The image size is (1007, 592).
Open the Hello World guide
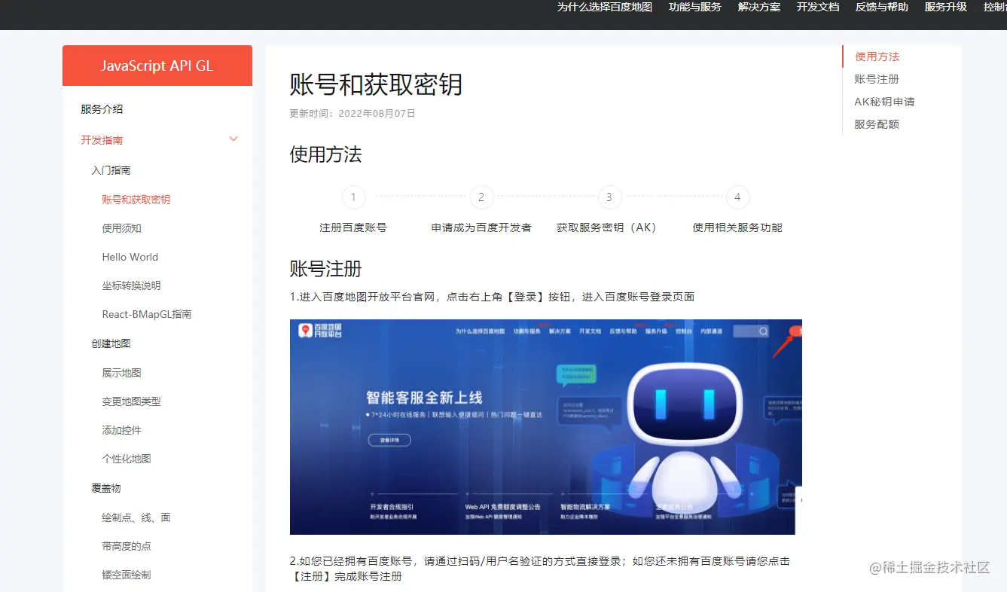pos(130,257)
